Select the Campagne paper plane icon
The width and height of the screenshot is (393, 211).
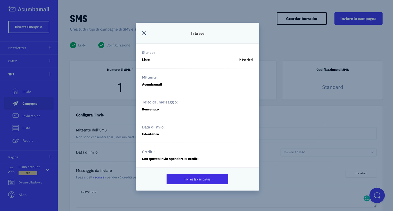coord(15,104)
